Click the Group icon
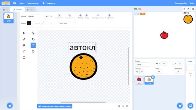196x110 pixels. pyautogui.click(x=59, y=16)
